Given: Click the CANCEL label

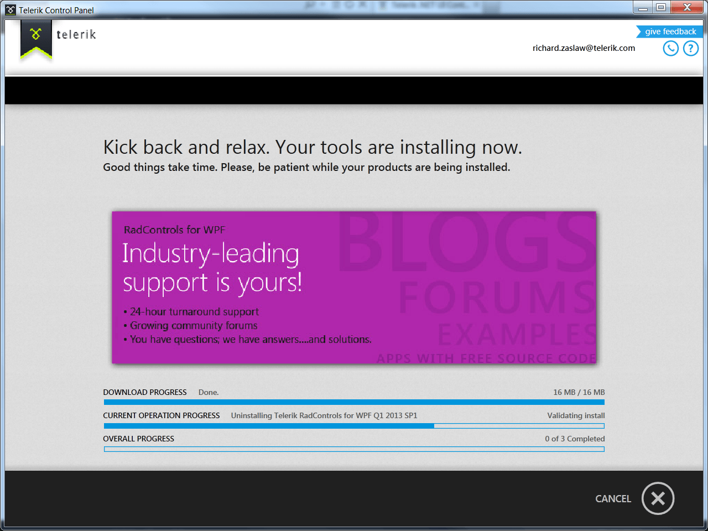Looking at the screenshot, I should [x=613, y=499].
